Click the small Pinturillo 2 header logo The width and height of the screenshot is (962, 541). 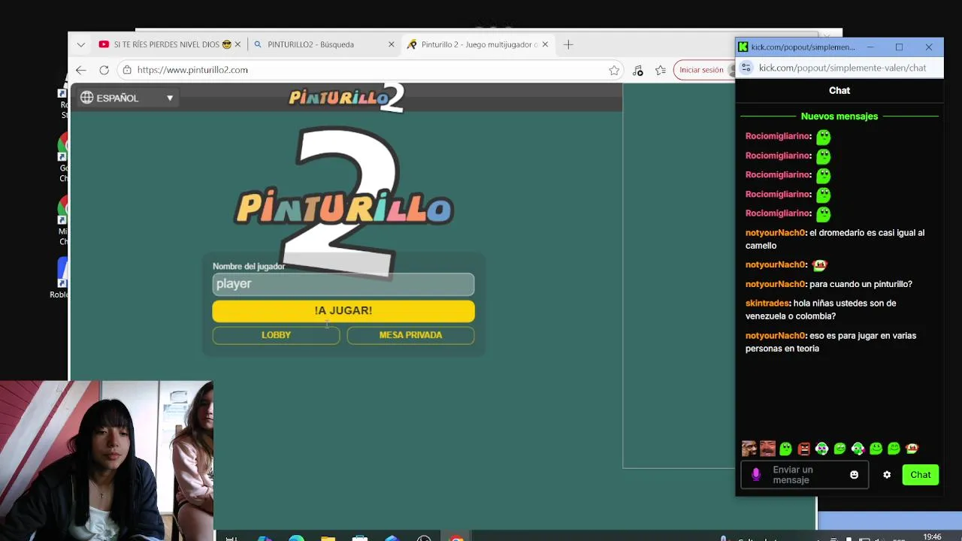point(346,98)
